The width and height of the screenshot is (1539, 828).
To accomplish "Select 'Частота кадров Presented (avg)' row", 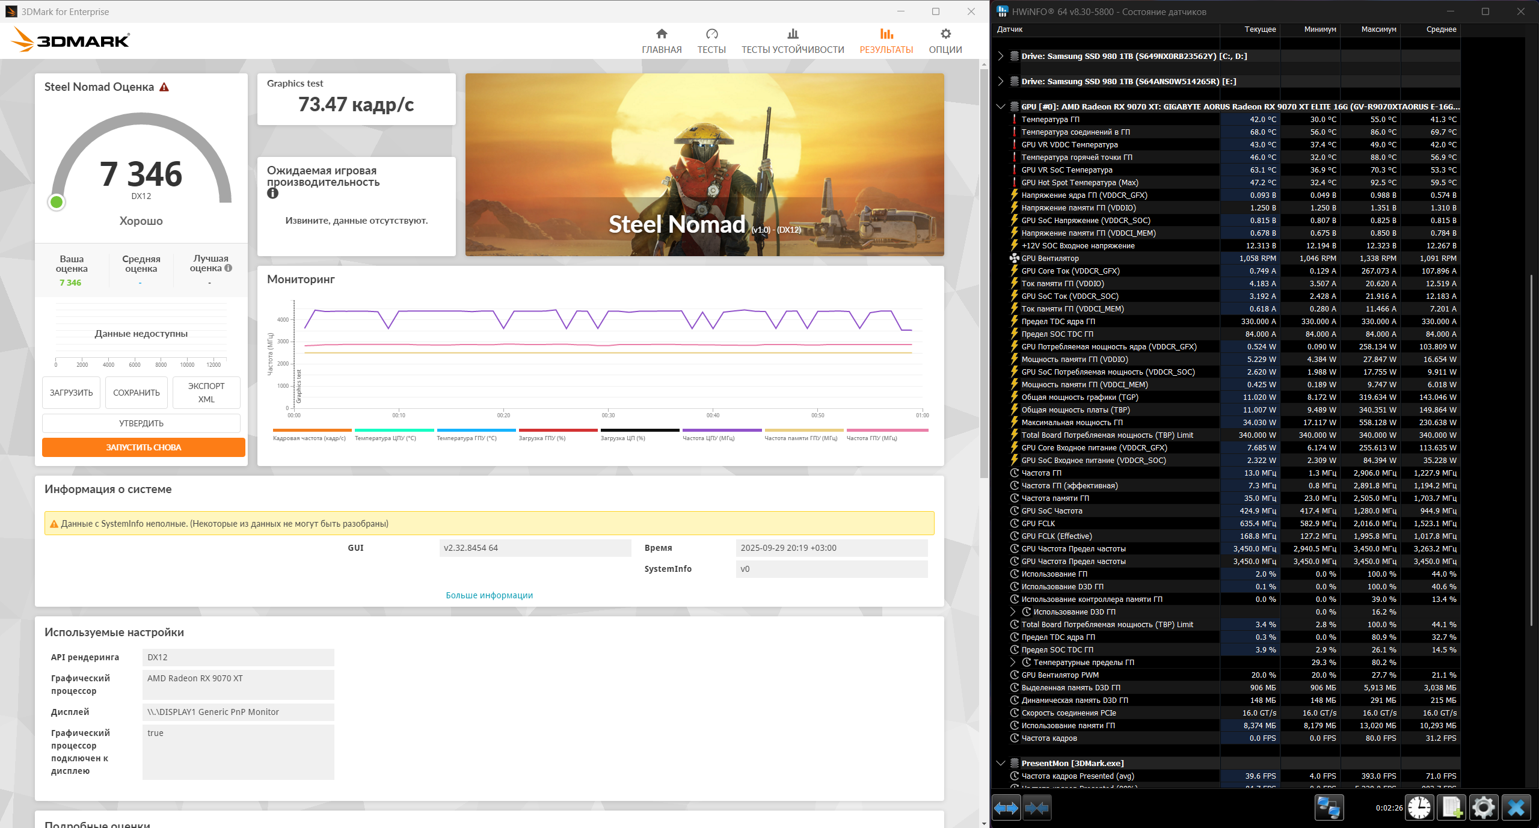I will [x=1235, y=776].
